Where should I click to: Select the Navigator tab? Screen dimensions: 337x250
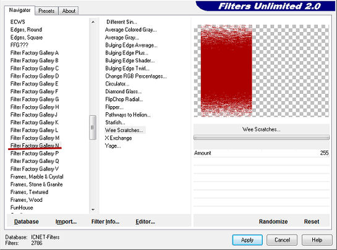click(20, 10)
